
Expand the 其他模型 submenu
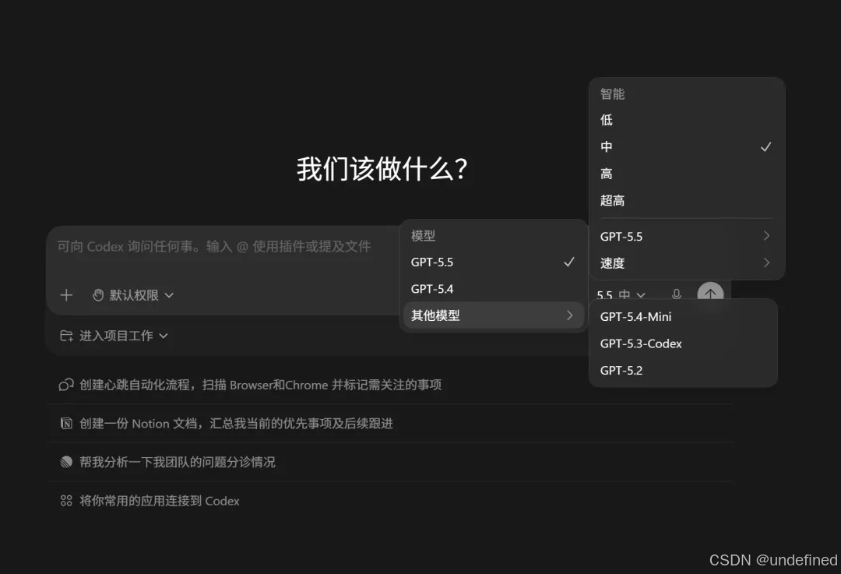click(494, 315)
